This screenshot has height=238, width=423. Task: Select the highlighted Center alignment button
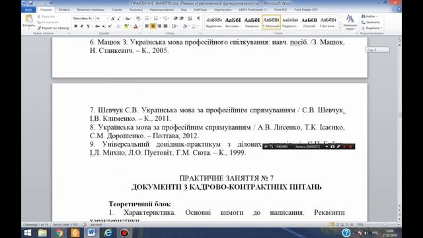(153, 26)
